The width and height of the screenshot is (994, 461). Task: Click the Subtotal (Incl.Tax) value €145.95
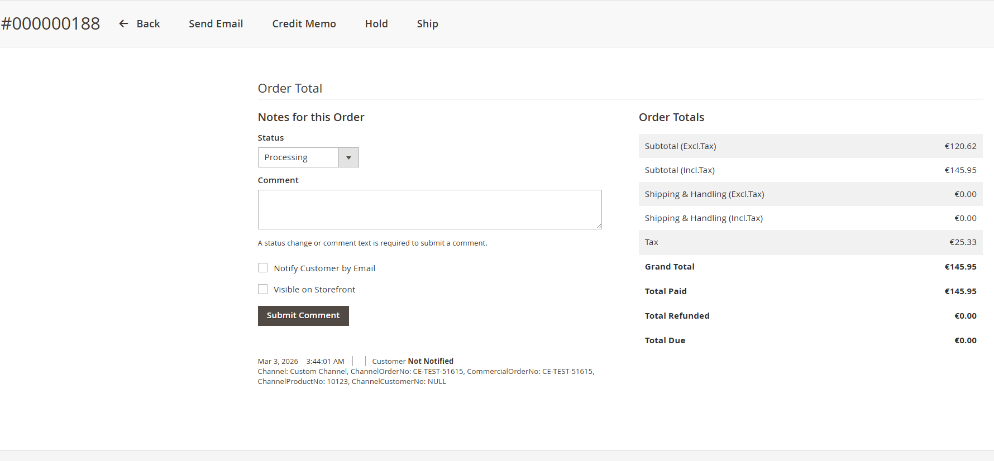click(960, 170)
